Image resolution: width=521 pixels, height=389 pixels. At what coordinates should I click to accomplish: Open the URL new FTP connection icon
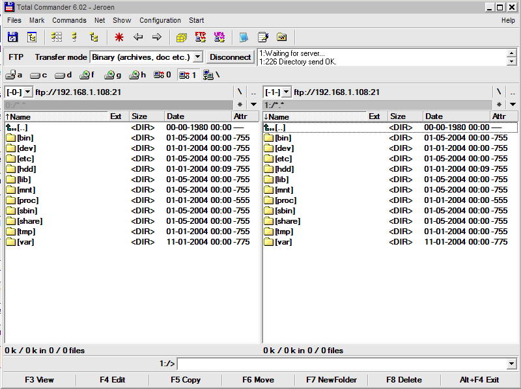(219, 37)
